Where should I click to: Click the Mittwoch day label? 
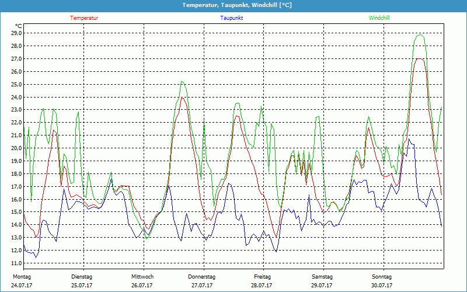coord(142,277)
